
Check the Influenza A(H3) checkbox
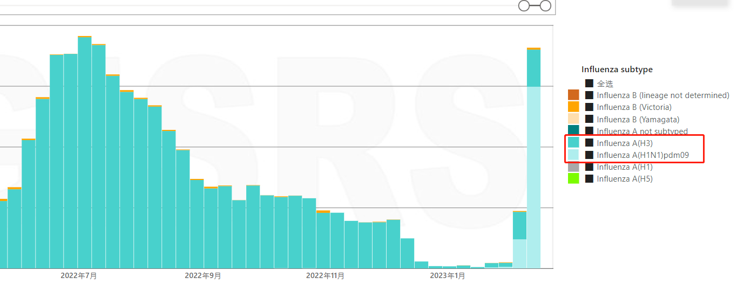tap(589, 143)
